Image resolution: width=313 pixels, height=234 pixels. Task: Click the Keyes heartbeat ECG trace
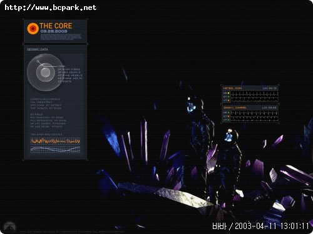coord(254,96)
